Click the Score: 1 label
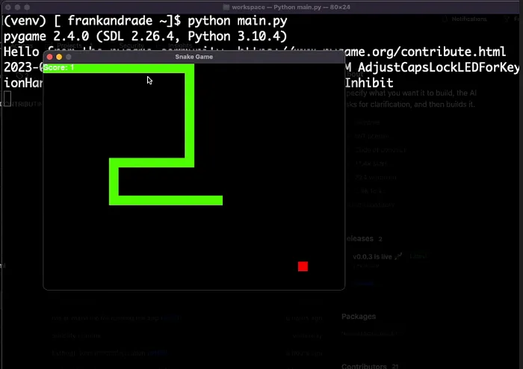Viewport: 523px width, 369px height. click(x=59, y=68)
